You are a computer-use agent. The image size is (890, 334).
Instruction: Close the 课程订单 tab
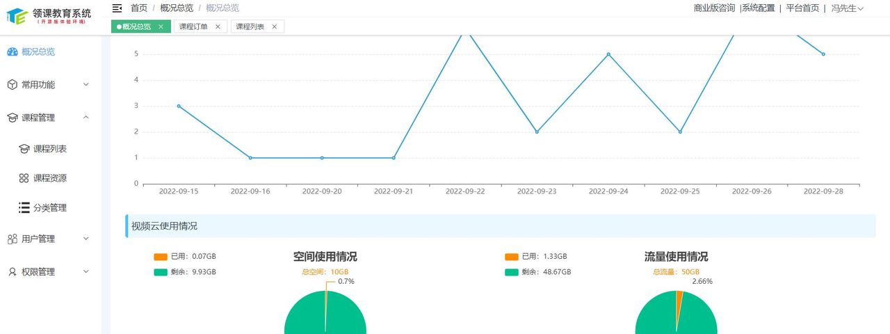pyautogui.click(x=218, y=26)
